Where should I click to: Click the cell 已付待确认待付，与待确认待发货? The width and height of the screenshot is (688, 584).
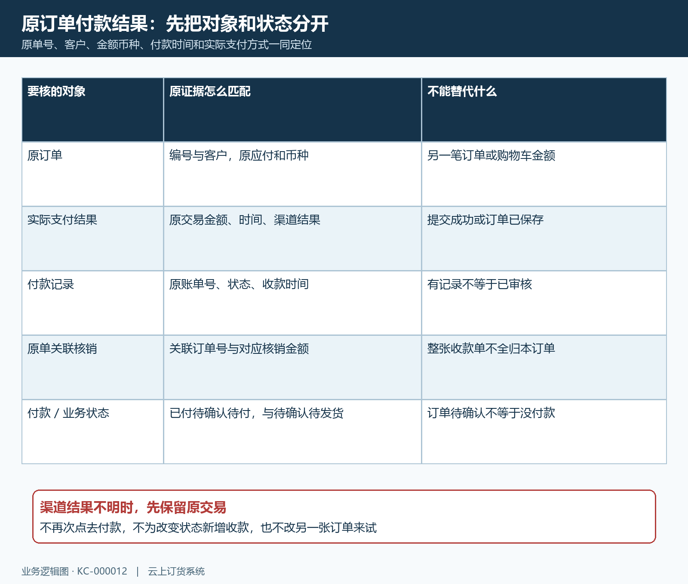click(x=292, y=432)
